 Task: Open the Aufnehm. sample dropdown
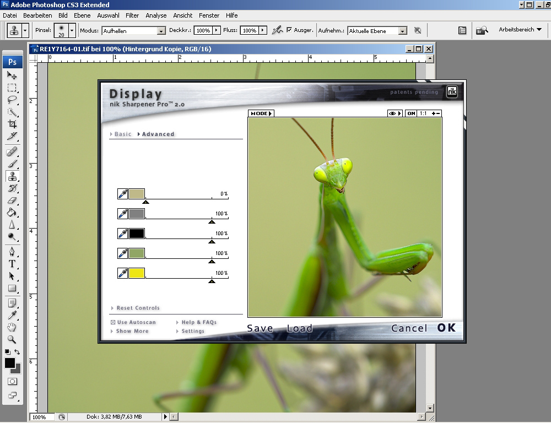(x=403, y=31)
